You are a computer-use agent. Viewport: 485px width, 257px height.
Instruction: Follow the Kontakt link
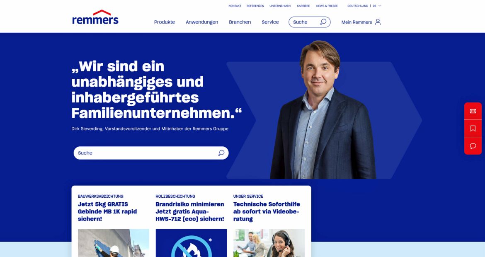tap(235, 6)
